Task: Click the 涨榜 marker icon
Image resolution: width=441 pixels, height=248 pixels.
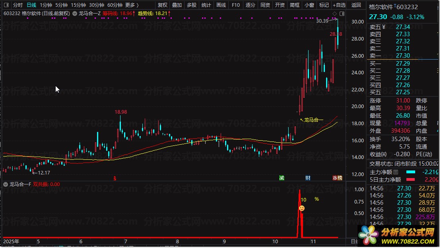Action: click(338, 178)
